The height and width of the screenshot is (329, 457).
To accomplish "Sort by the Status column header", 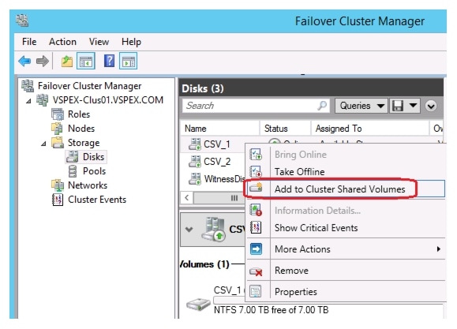I will pos(285,129).
